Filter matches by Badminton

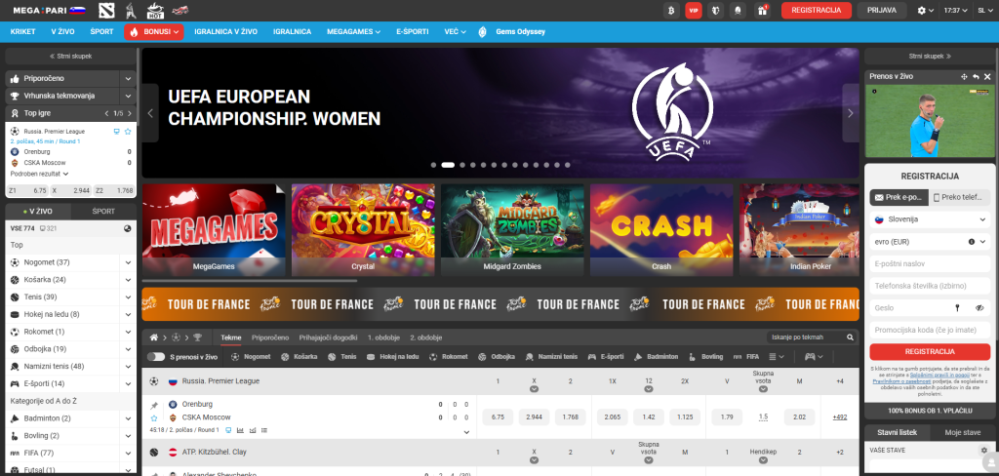[x=657, y=357]
